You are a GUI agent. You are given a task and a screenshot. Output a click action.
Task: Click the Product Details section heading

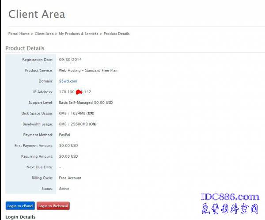click(x=25, y=48)
